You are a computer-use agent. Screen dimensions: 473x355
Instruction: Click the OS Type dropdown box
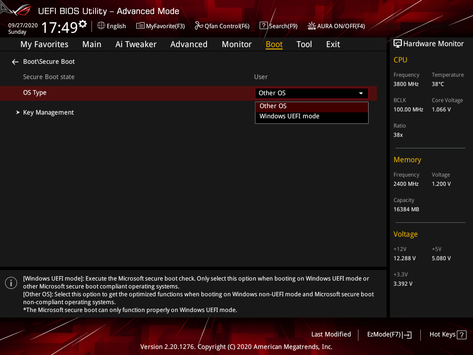pyautogui.click(x=312, y=93)
